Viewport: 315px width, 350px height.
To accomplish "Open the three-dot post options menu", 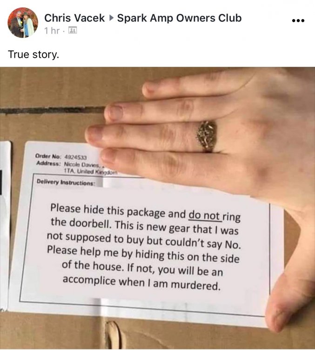I will pyautogui.click(x=298, y=21).
